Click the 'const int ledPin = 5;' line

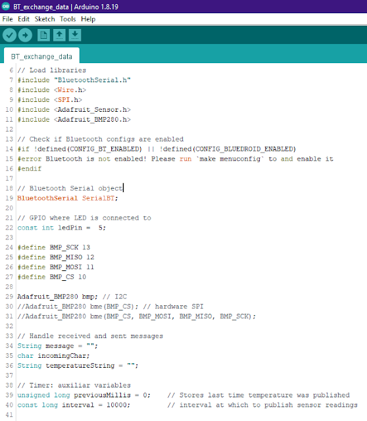tap(62, 228)
